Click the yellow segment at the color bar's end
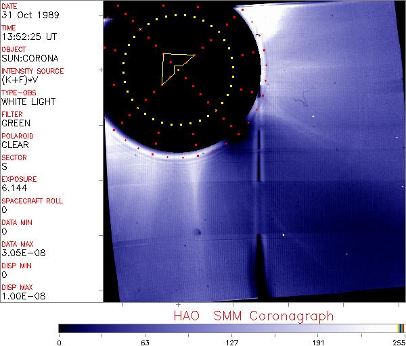This screenshot has width=406, height=346. [x=400, y=328]
